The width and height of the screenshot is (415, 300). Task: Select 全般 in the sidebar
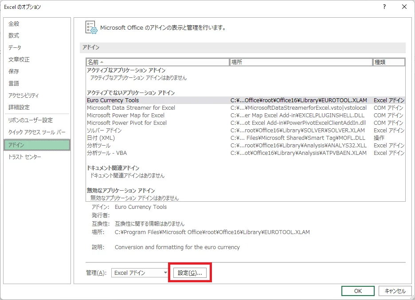pyautogui.click(x=14, y=24)
